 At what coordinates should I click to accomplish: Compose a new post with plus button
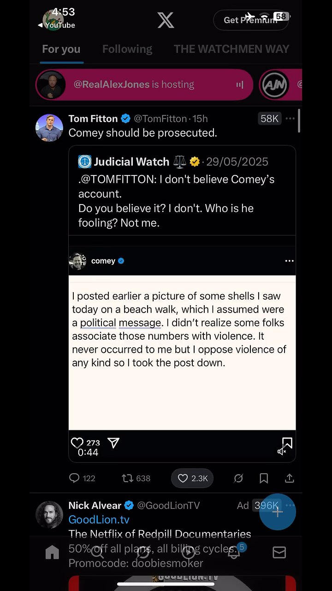pyautogui.click(x=277, y=512)
